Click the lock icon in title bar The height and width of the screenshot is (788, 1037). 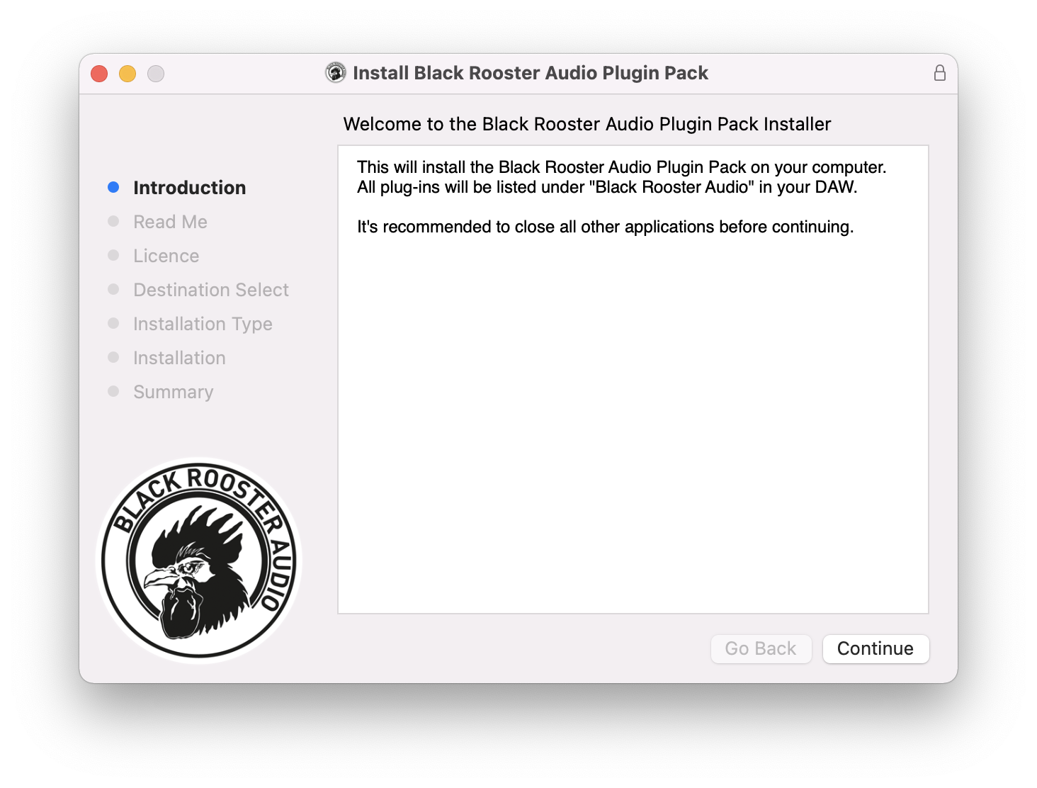pos(939,73)
